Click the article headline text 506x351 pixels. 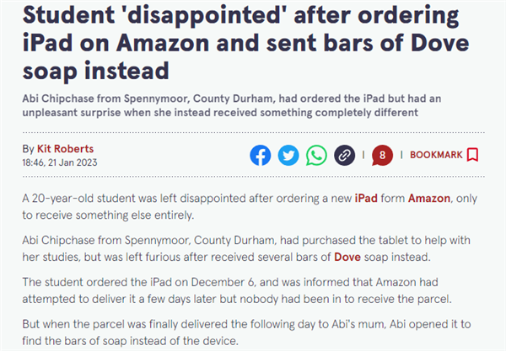tap(245, 42)
